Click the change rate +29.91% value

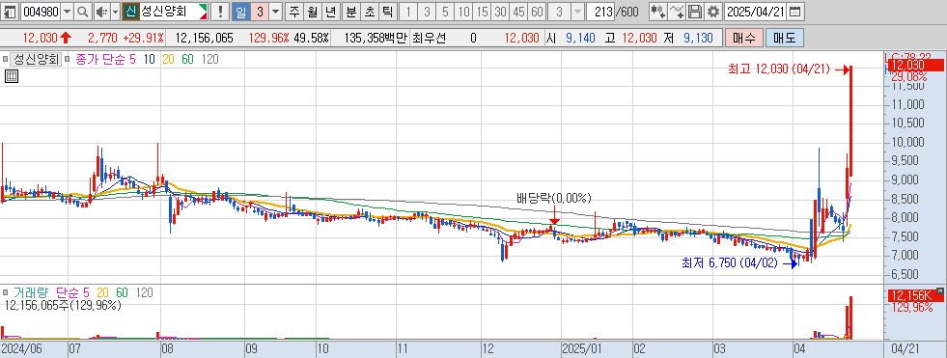[143, 38]
